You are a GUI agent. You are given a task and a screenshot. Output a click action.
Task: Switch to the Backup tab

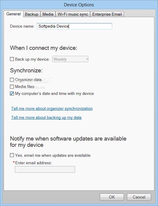tap(32, 14)
